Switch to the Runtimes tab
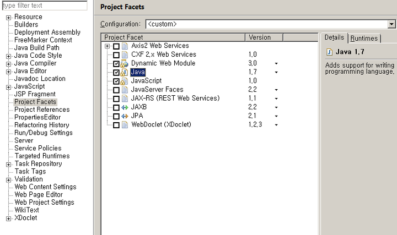The width and height of the screenshot is (397, 235). coord(364,39)
